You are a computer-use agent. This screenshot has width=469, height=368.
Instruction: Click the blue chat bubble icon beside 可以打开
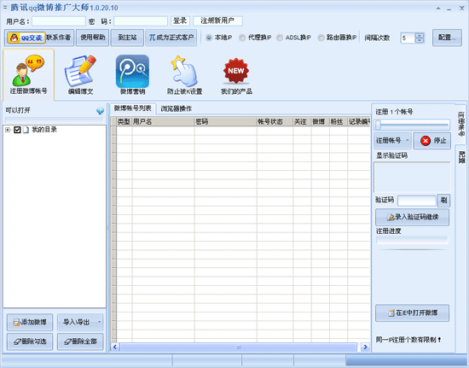click(101, 111)
